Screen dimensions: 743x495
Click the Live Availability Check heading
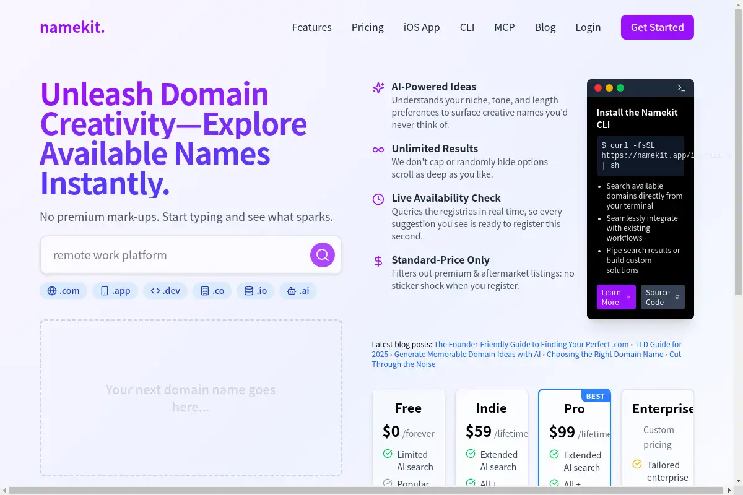(x=446, y=198)
